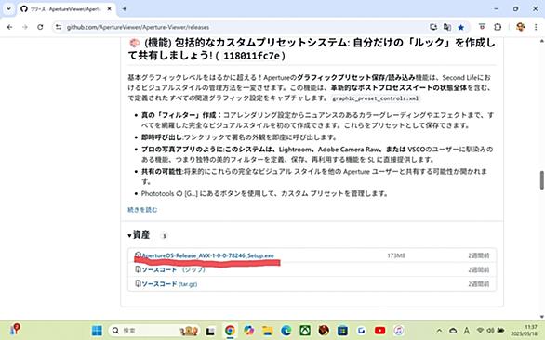Open the Xbox app on taskbar
The height and width of the screenshot is (340, 545).
(x=305, y=331)
